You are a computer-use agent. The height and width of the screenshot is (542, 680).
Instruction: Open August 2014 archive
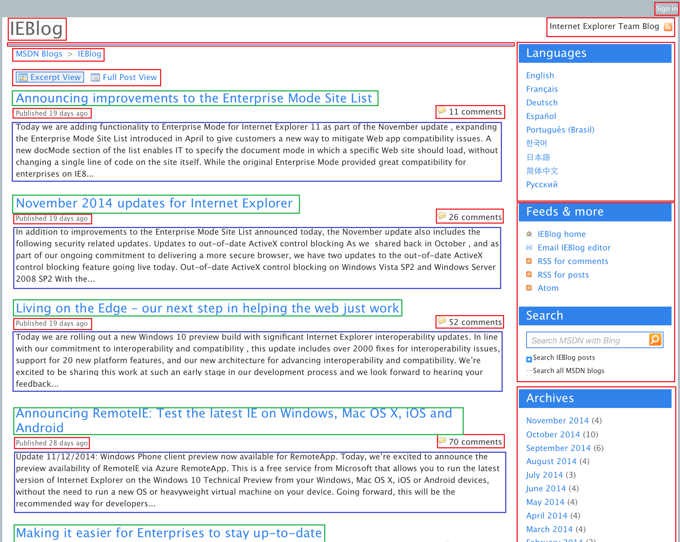(551, 461)
